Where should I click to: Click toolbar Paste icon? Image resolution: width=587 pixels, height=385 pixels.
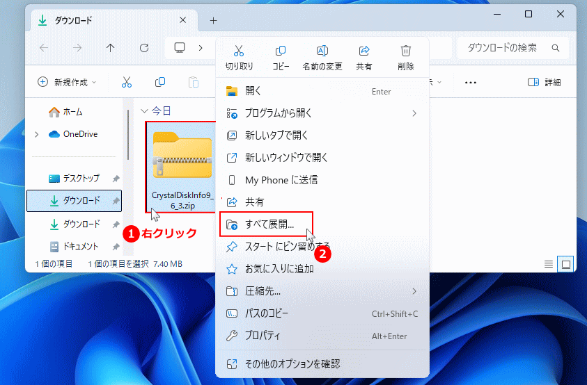pos(194,82)
